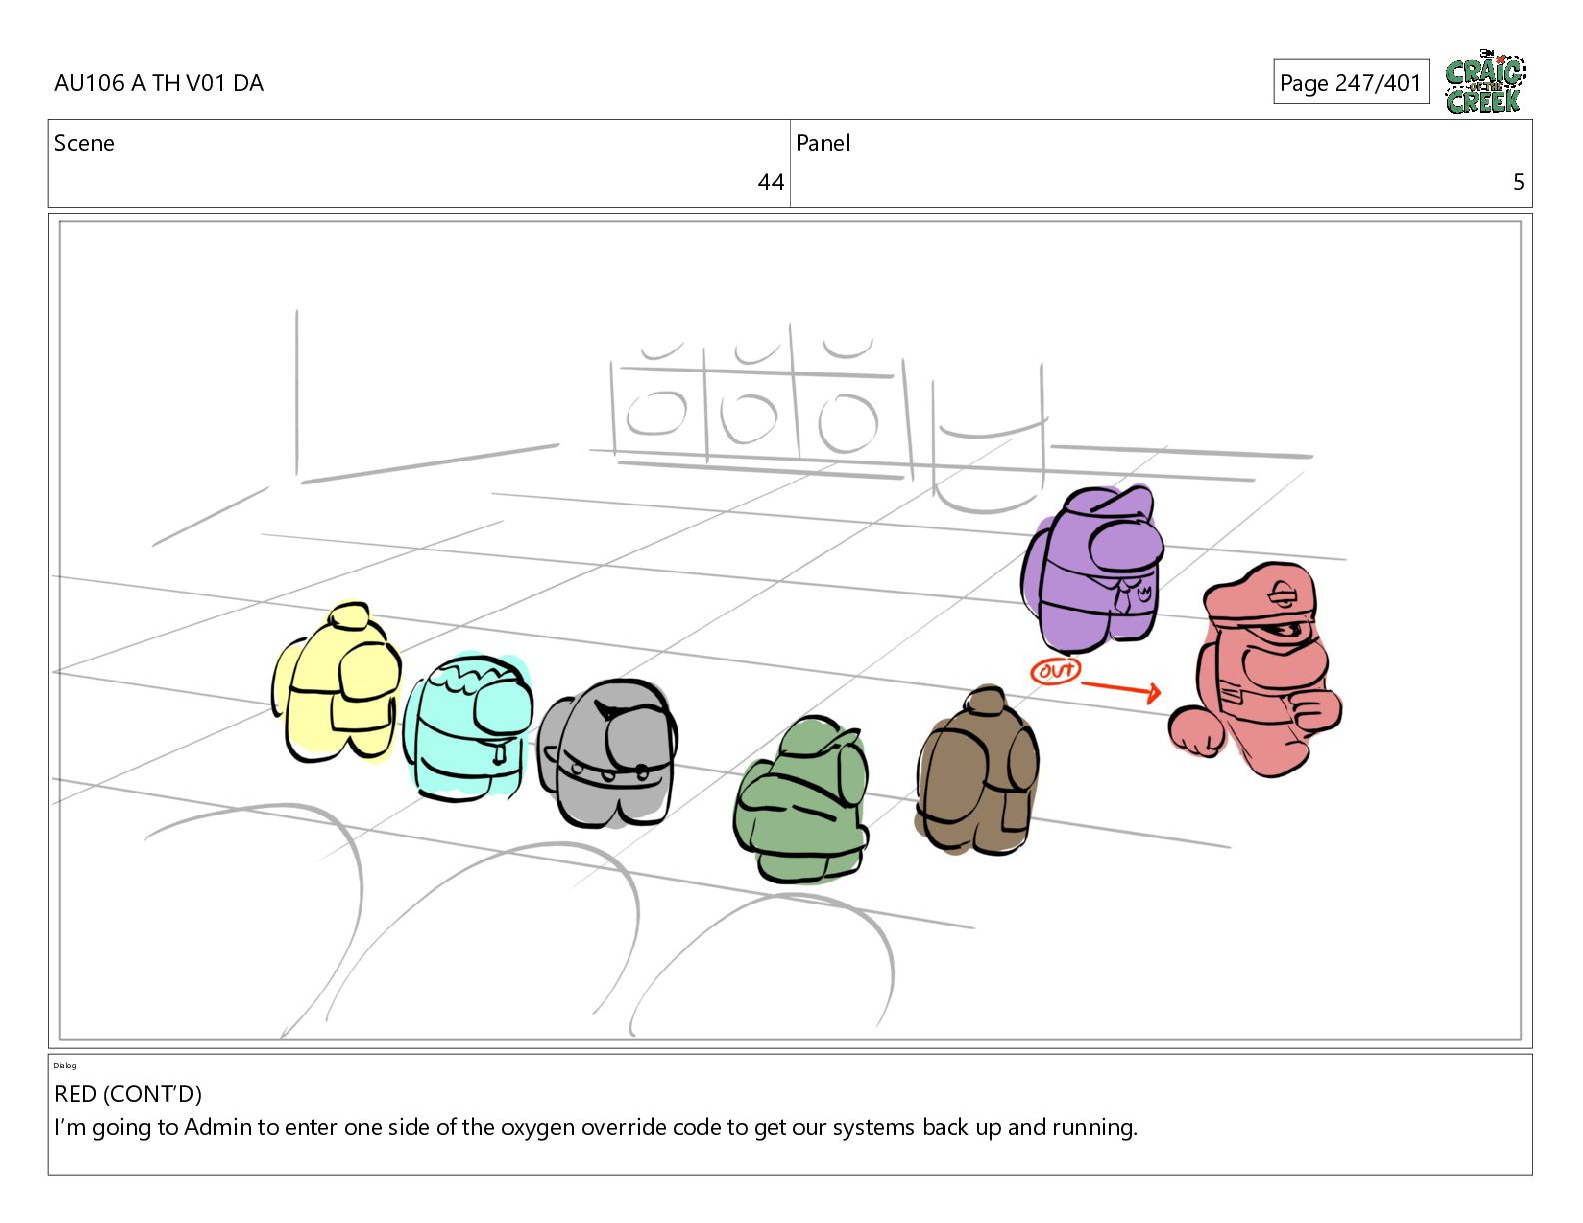The height and width of the screenshot is (1223, 1583).
Task: Click the Panel label
Action: [x=823, y=143]
